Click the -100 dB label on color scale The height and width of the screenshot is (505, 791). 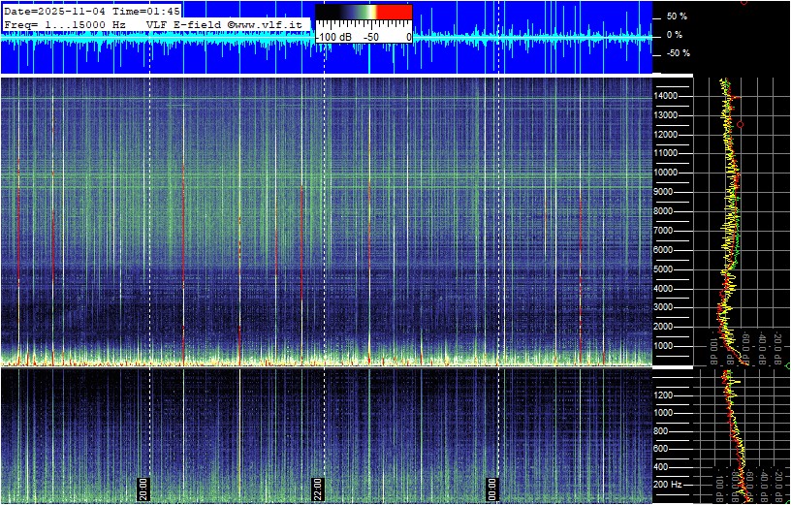333,36
